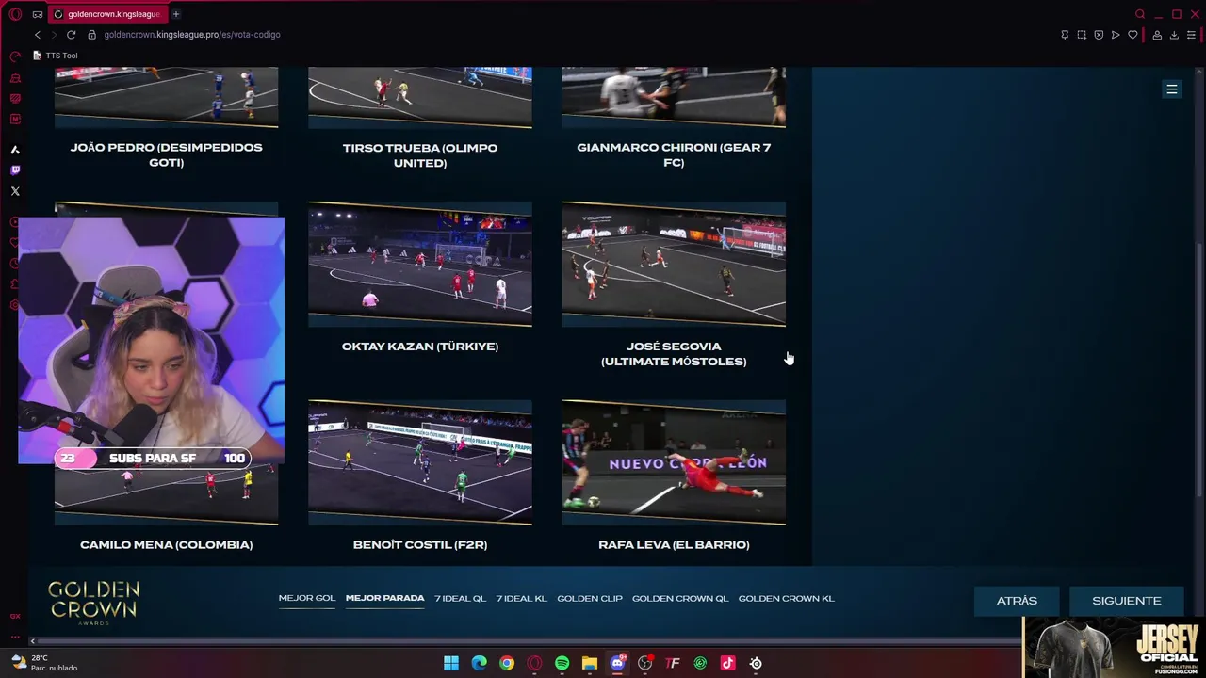Take a snapshot of the page
This screenshot has width=1206, height=678.
pyautogui.click(x=1082, y=35)
